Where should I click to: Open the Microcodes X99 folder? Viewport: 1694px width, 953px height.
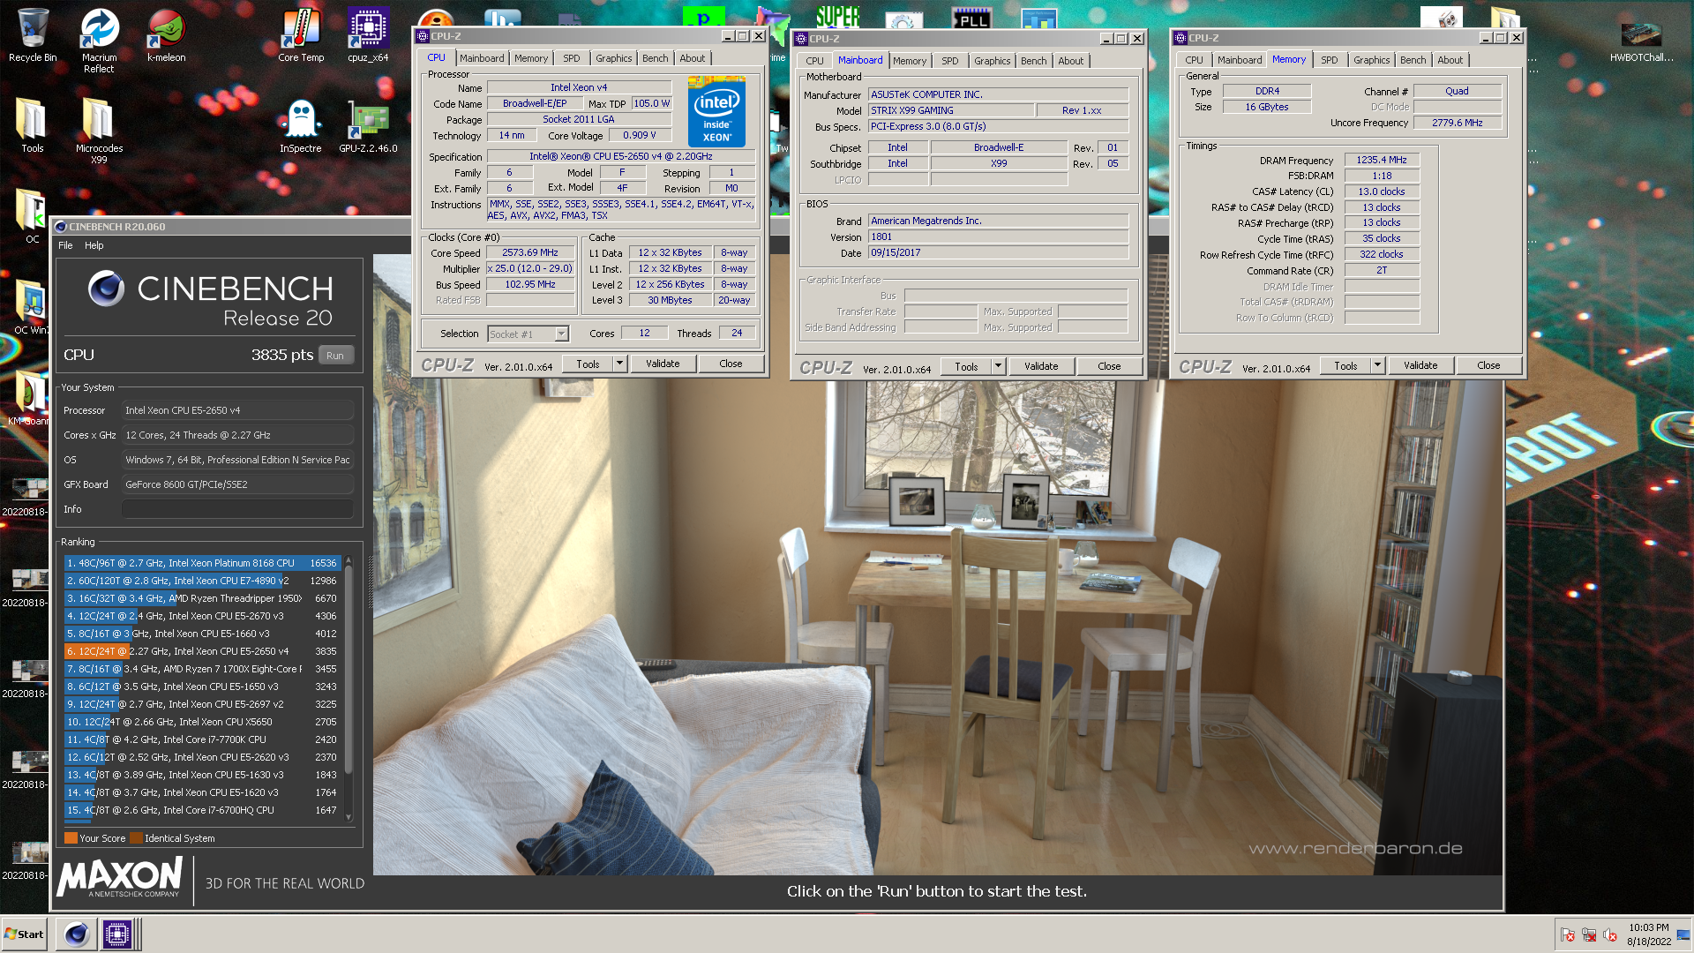99,131
